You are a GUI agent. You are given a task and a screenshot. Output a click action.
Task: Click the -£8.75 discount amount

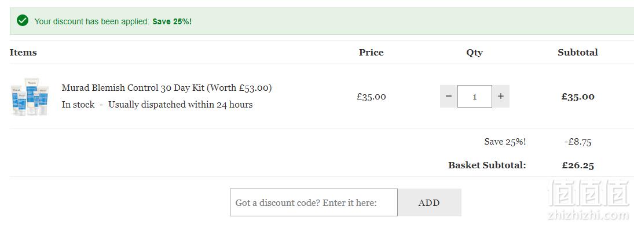[x=578, y=142]
